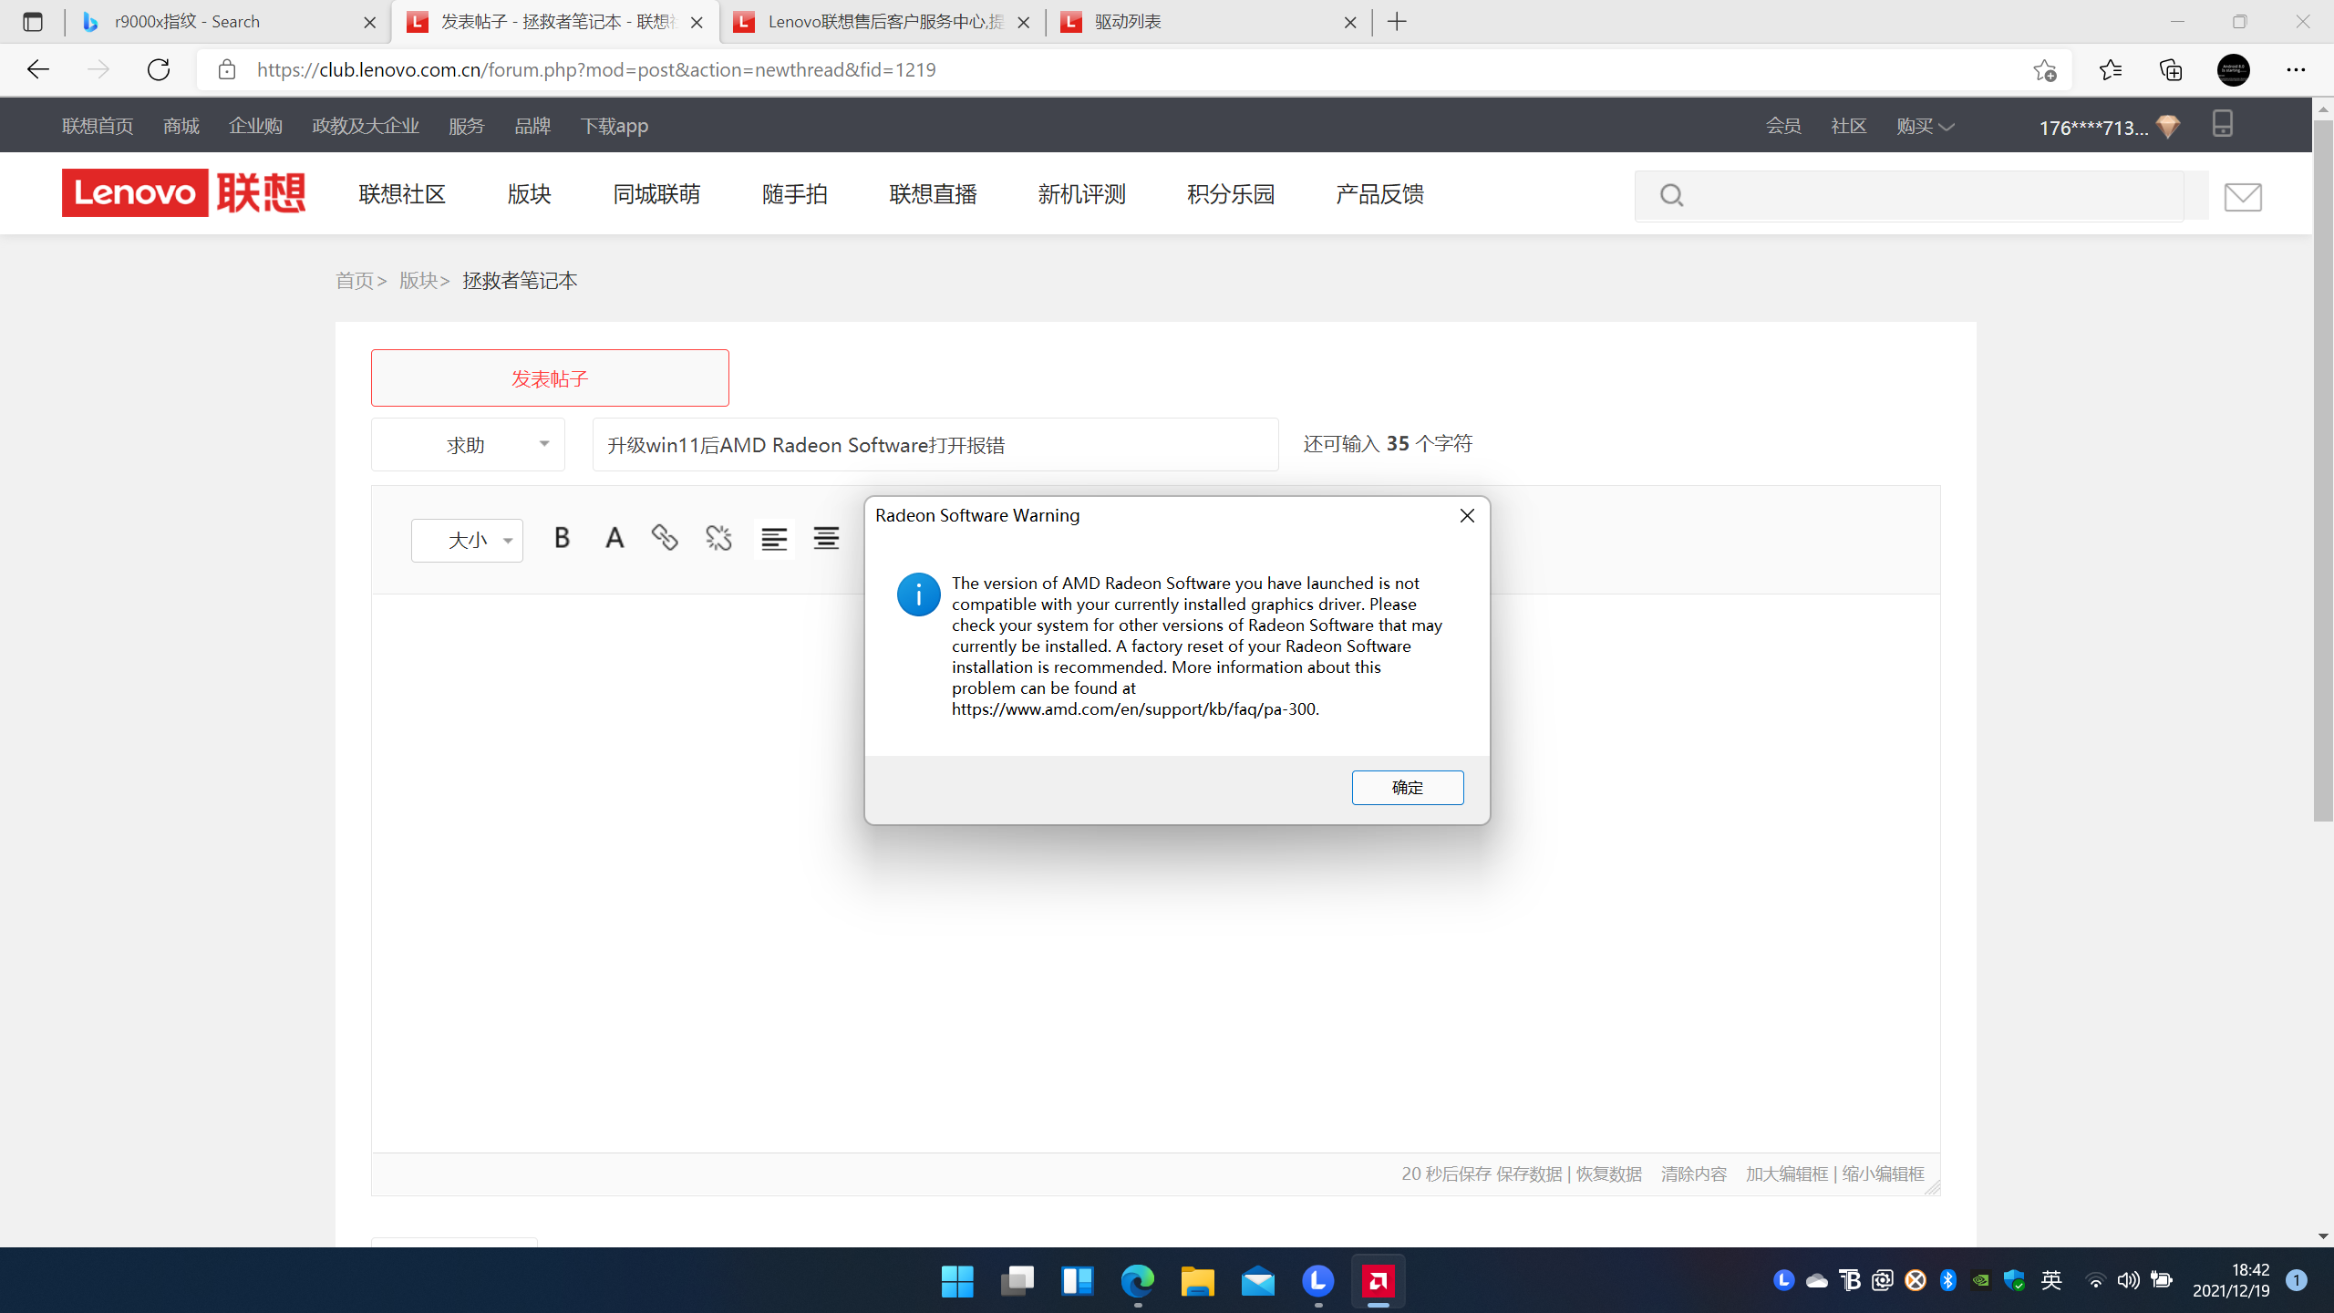Switch to 驱动列表 tab
This screenshot has width=2334, height=1313.
pyautogui.click(x=1208, y=22)
